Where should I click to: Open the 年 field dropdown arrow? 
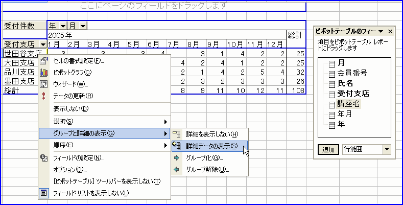[x=63, y=26]
